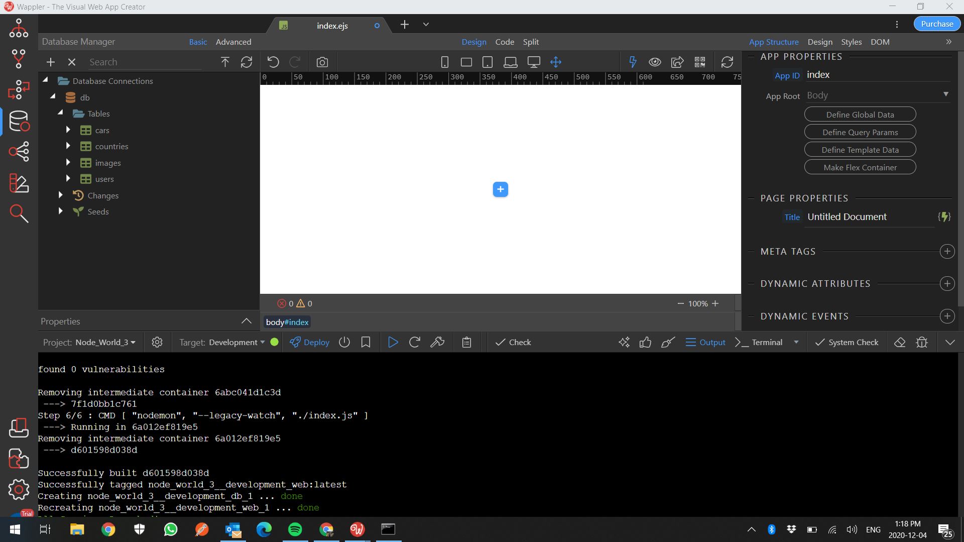The image size is (964, 542).
Task: Open the Database Manager sidebar icon
Action: 19,121
